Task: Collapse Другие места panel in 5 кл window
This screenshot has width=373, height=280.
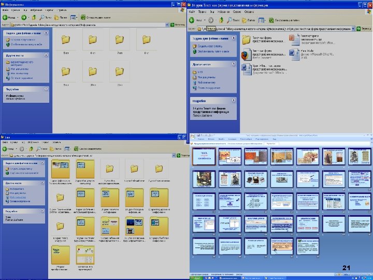Action: tap(42, 183)
